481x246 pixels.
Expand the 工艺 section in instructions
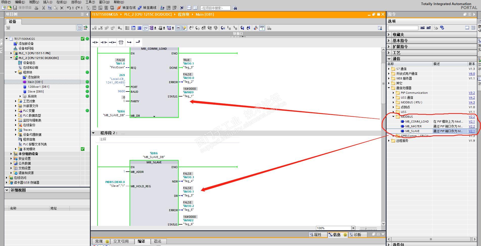(x=389, y=53)
